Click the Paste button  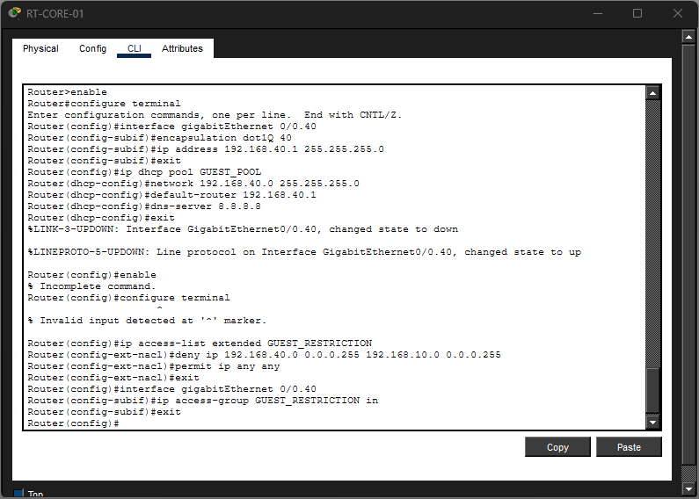click(629, 447)
